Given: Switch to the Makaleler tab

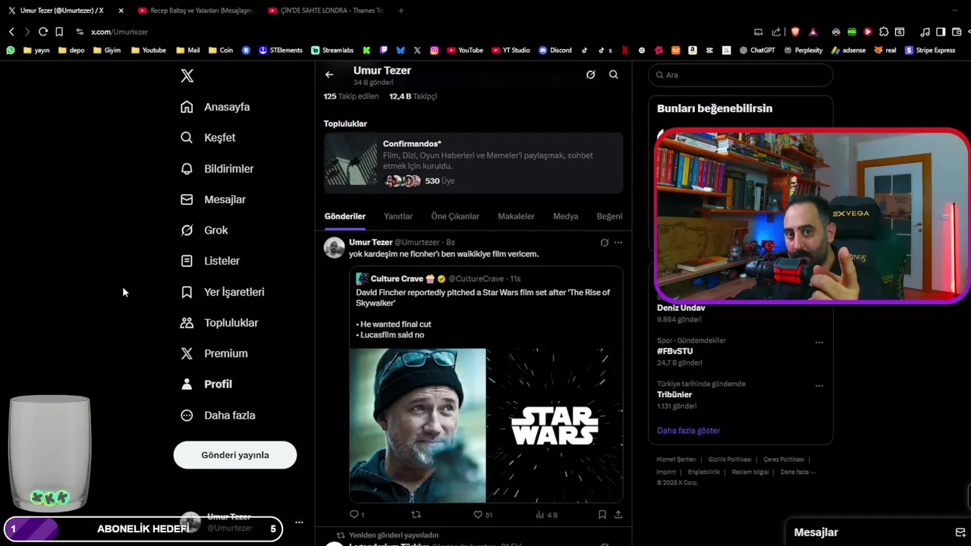Looking at the screenshot, I should (x=516, y=216).
